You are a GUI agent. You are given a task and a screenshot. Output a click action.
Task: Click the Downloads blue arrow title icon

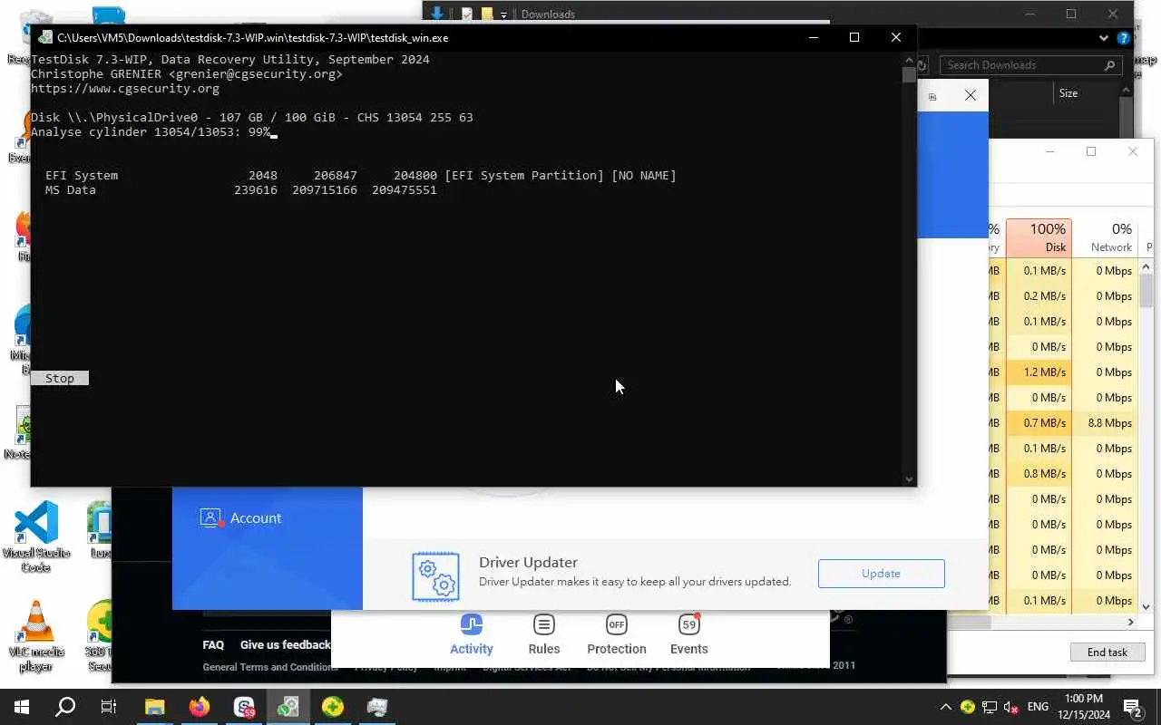tap(437, 14)
